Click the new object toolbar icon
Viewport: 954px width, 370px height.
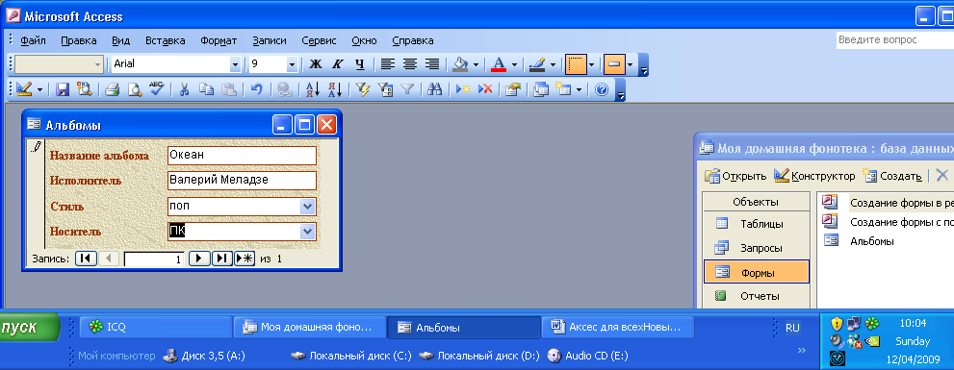(563, 89)
